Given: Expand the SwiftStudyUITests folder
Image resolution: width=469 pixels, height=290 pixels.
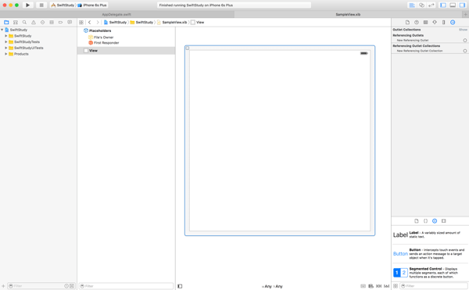Looking at the screenshot, I should pos(6,48).
